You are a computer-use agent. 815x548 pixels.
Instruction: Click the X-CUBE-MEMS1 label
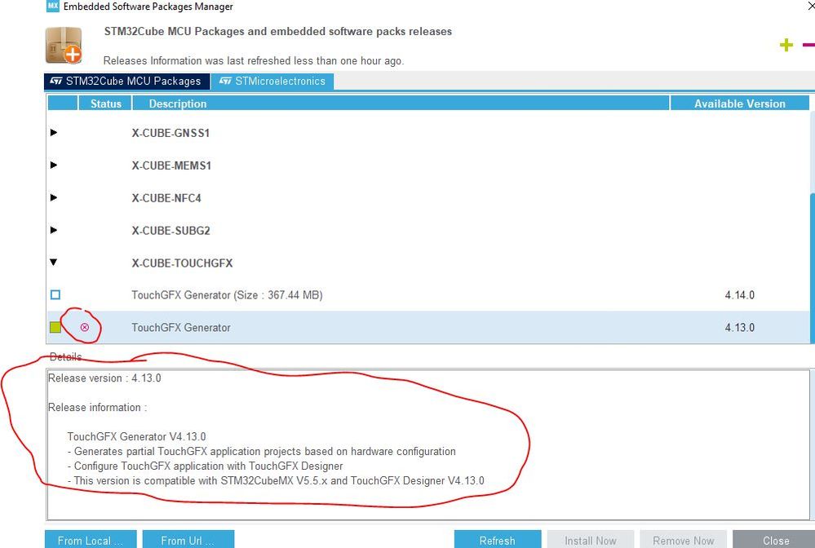click(171, 166)
